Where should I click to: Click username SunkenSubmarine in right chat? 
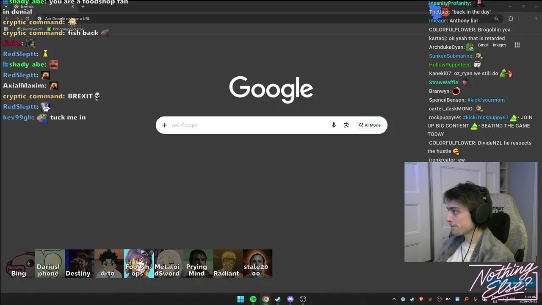(451, 56)
